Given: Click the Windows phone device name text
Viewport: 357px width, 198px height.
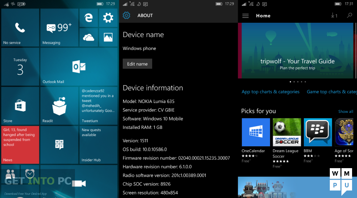Looking at the screenshot, I should coord(139,49).
